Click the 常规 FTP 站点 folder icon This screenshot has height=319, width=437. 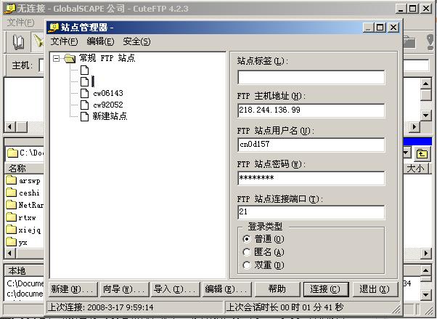[x=70, y=58]
